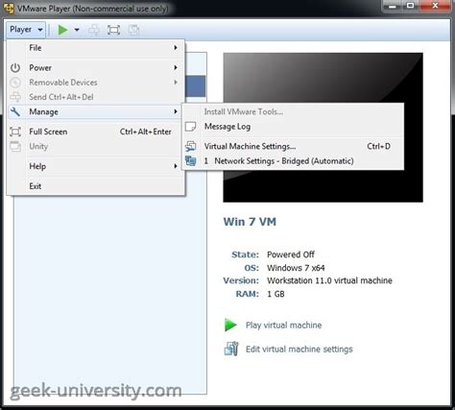
Task: Select Removable Devices menu entry
Action: [x=96, y=83]
